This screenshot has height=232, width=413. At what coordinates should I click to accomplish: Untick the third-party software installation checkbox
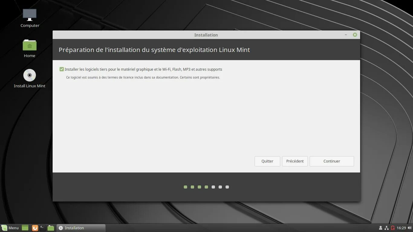(62, 69)
